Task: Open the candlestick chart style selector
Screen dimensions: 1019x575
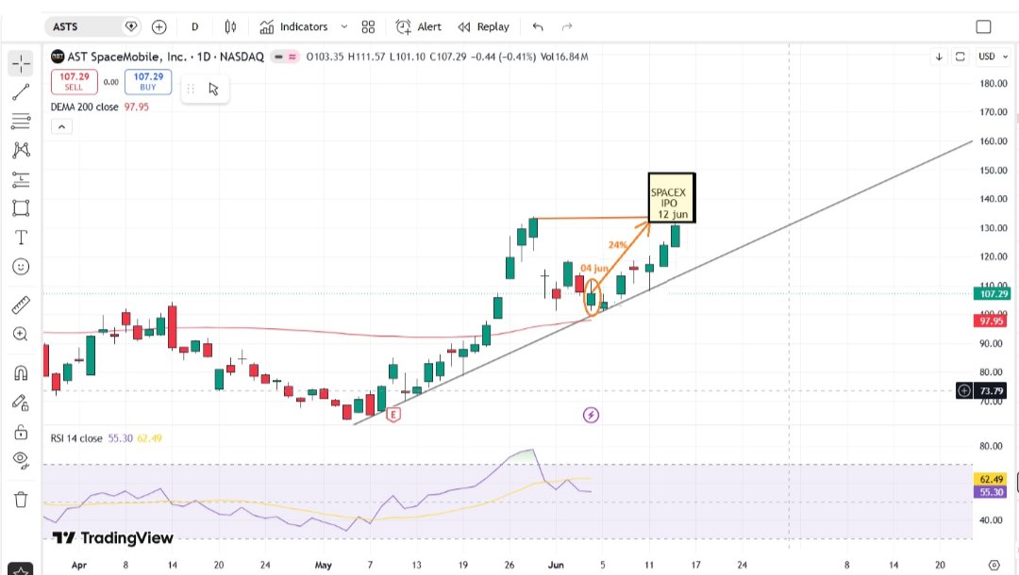Action: (231, 26)
